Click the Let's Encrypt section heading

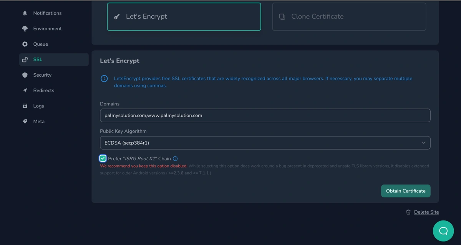click(x=119, y=61)
